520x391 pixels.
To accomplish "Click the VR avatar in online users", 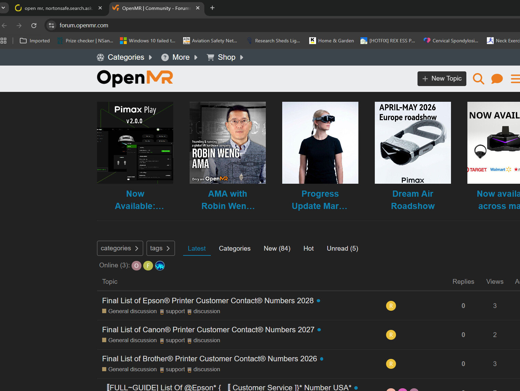I will click(x=160, y=266).
